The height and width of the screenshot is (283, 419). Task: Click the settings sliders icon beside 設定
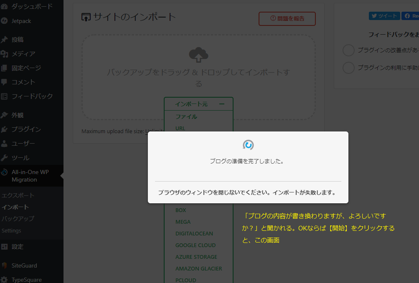4,247
